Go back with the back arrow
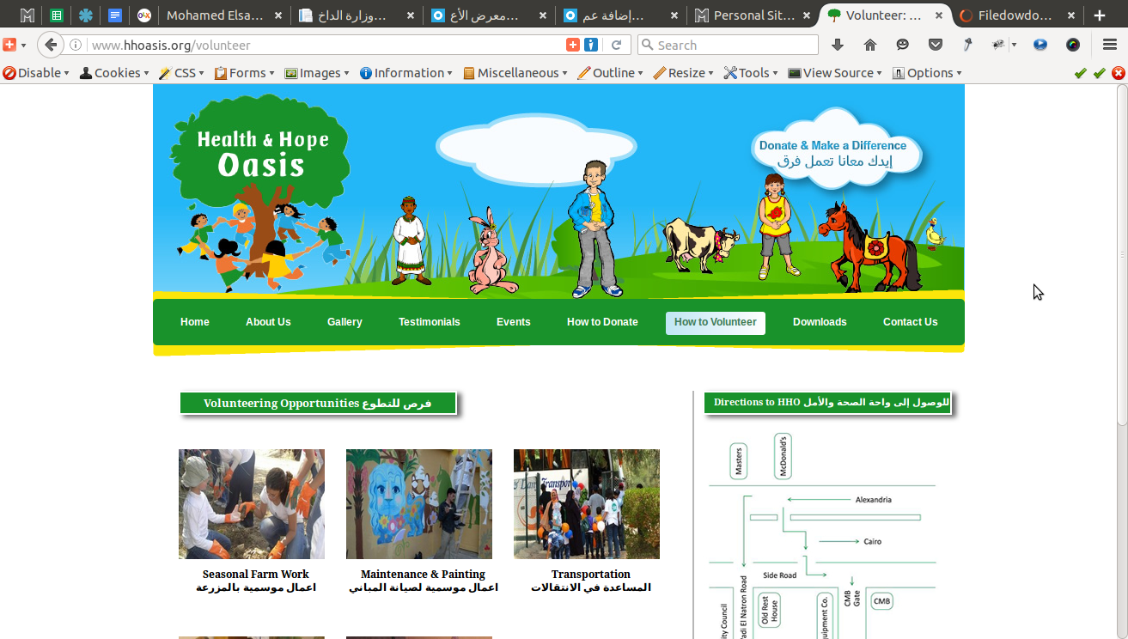Viewport: 1128px width, 639px height. [52, 45]
